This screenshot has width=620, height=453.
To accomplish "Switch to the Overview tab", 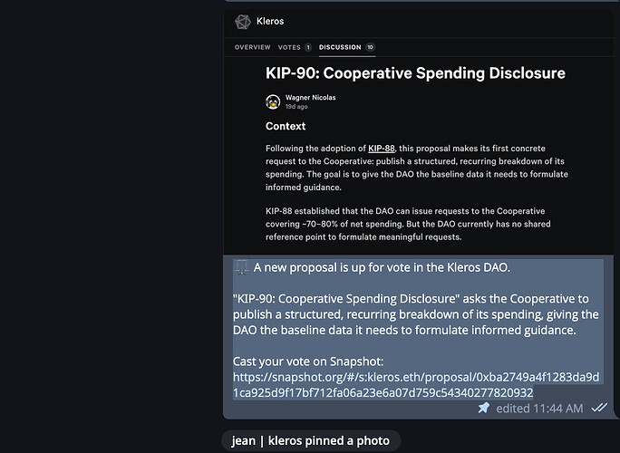I will click(x=252, y=47).
